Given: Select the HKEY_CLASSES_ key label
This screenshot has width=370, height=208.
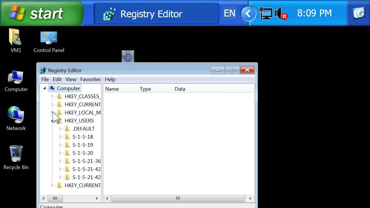Looking at the screenshot, I should (x=83, y=96).
